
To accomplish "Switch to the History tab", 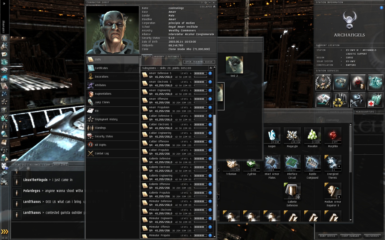I will point(159,57).
